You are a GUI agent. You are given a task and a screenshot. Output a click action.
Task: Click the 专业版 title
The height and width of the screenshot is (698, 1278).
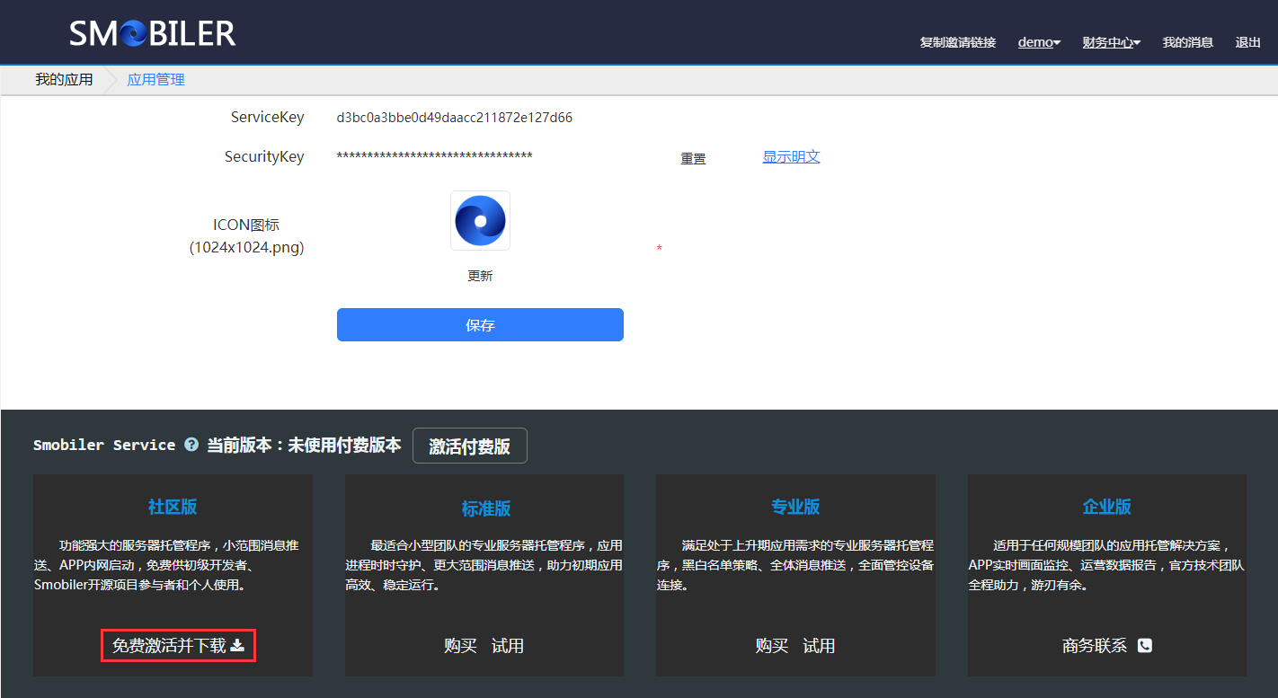click(x=795, y=507)
